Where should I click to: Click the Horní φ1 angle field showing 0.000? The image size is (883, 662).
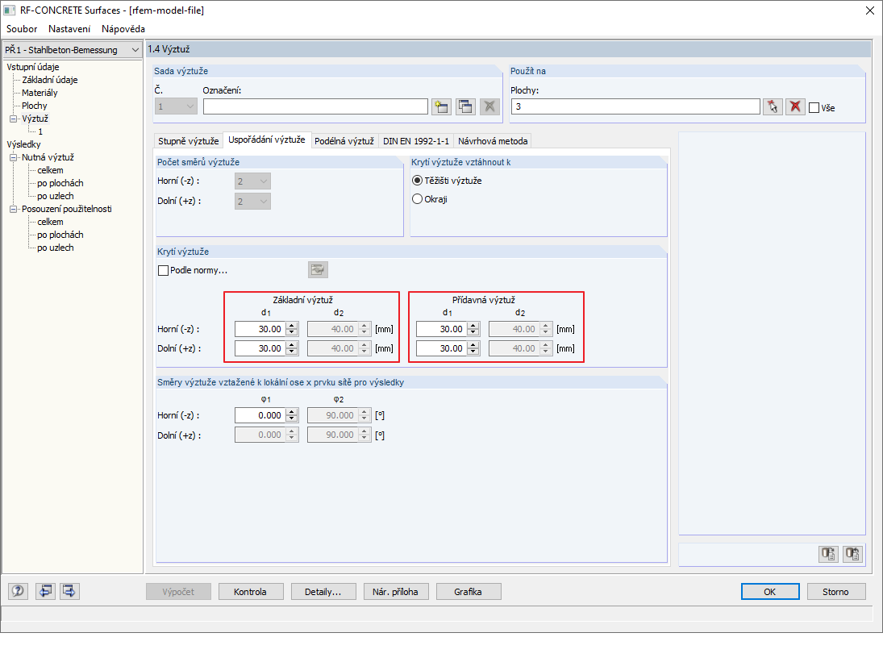coord(260,415)
